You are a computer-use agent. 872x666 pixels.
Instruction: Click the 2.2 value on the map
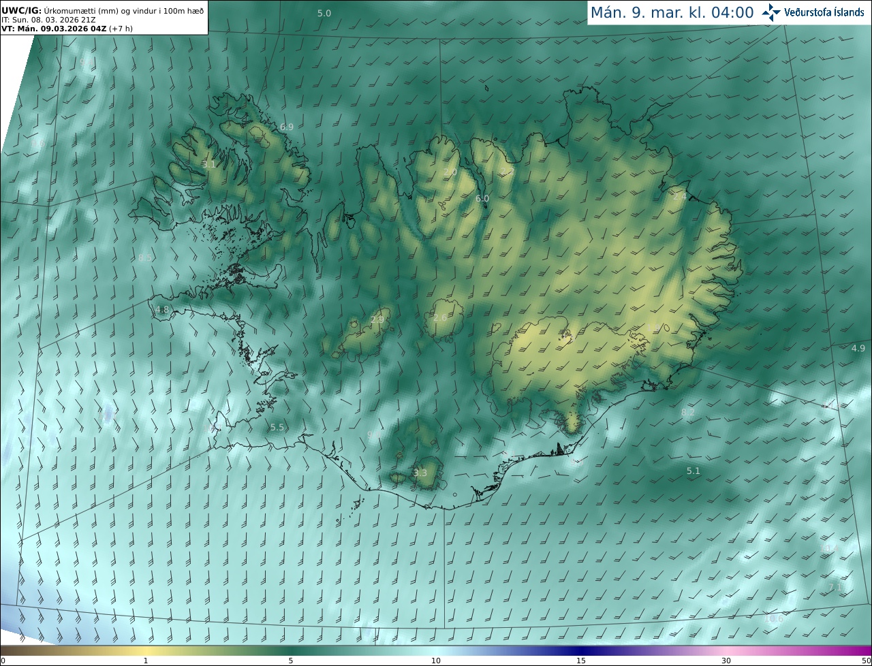tap(507, 172)
